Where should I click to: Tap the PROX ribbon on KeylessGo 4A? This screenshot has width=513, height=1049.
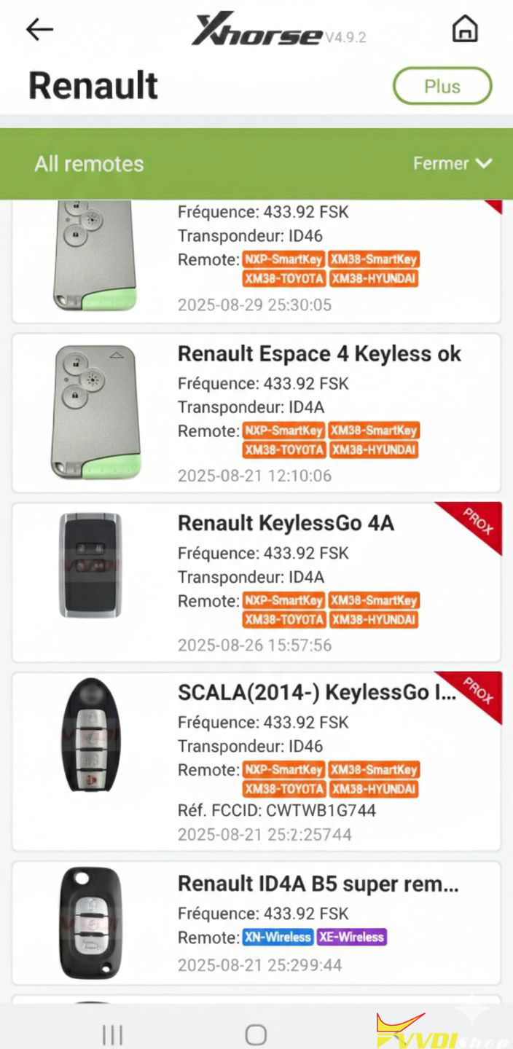coord(478,522)
